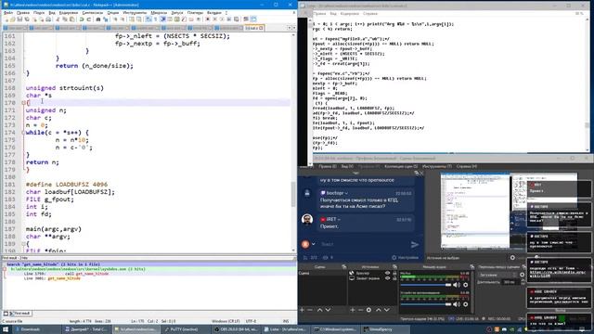
Task: Click the chat message input field
Action: pyautogui.click(x=364, y=244)
